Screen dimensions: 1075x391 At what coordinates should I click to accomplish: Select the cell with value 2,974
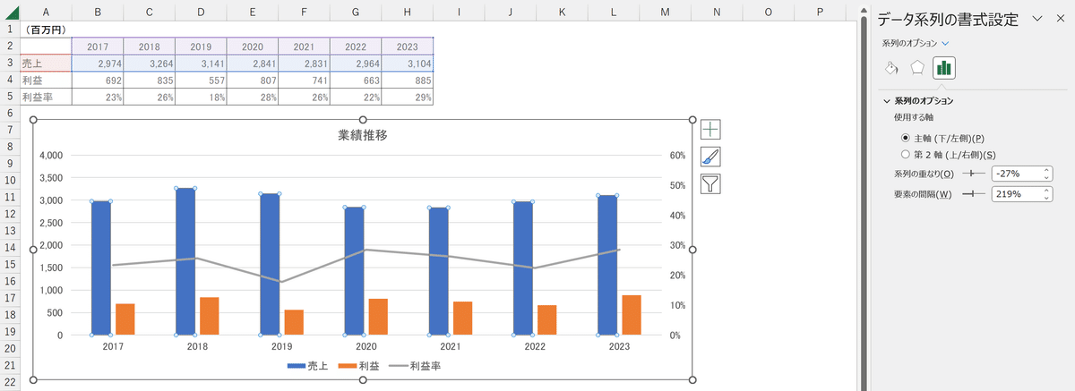point(97,63)
